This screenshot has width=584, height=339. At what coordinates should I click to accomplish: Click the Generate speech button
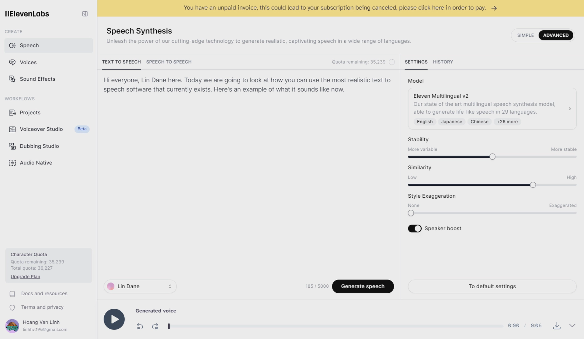[x=363, y=286]
